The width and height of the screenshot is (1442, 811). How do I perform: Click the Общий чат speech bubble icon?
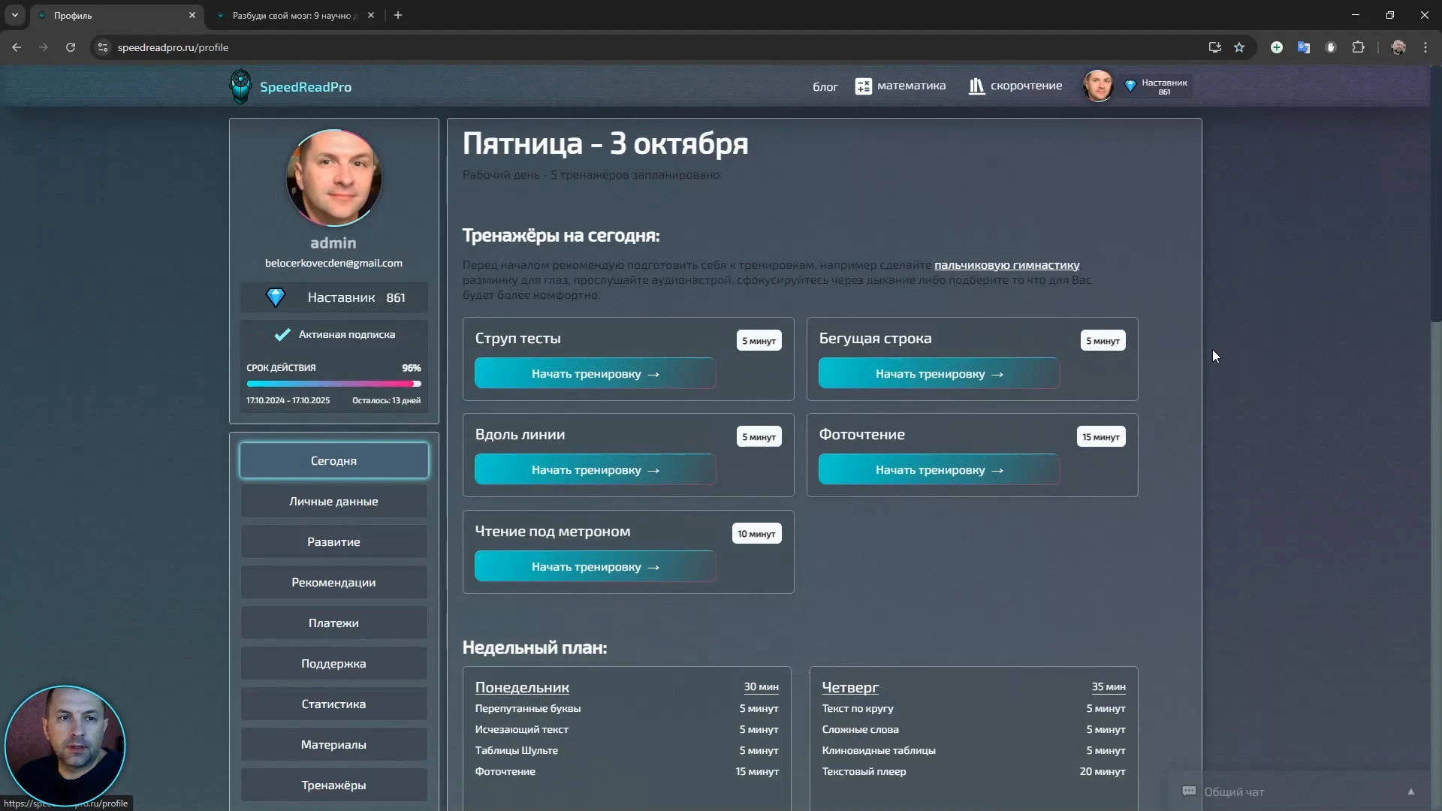tap(1189, 791)
